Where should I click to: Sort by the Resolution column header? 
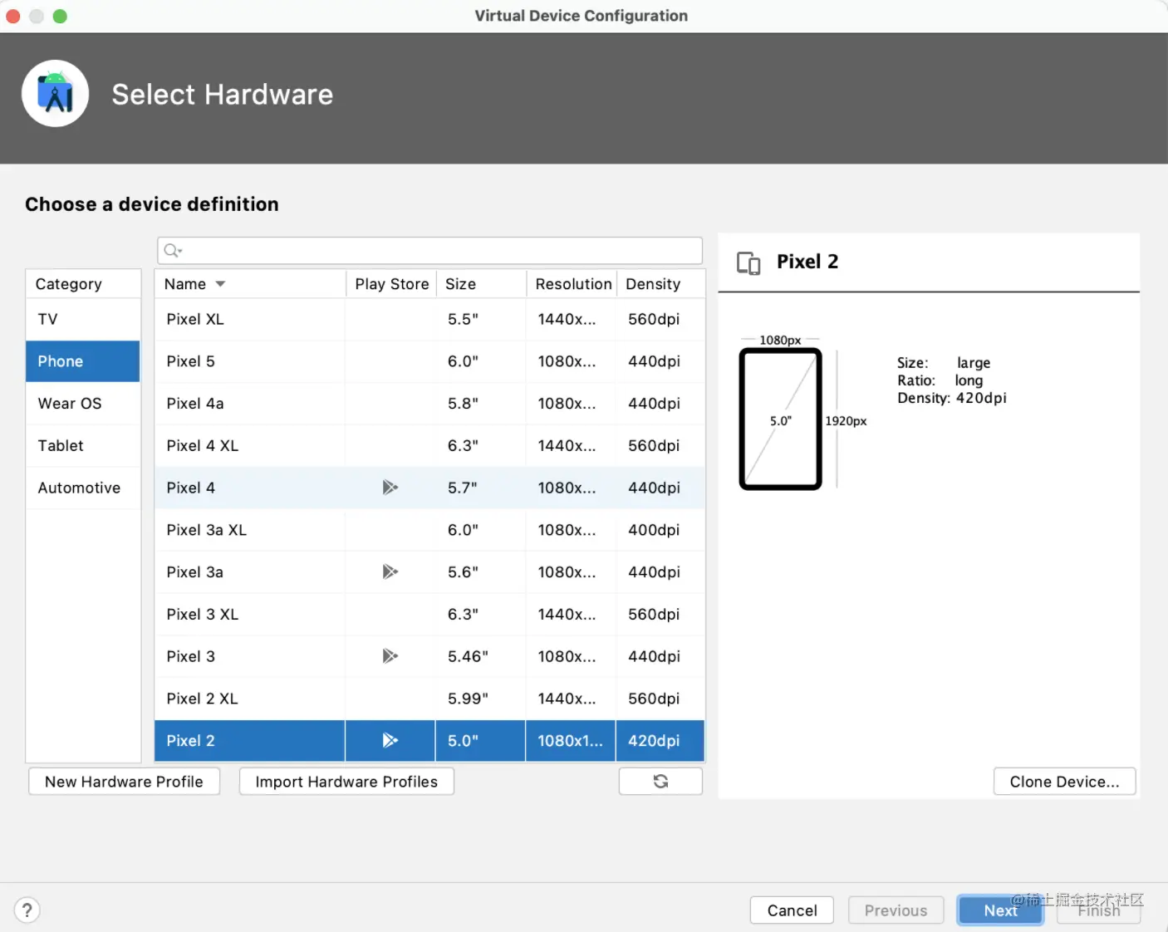coord(572,284)
